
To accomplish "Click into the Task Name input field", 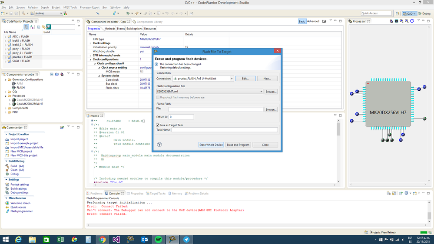I will [x=225, y=130].
